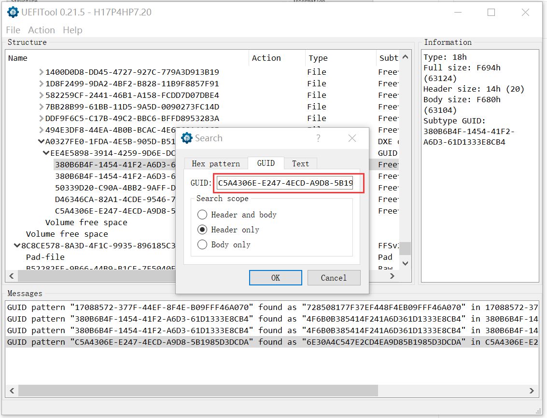Expand the DDF9F6C5-C17B tree item
The image size is (547, 418).
[x=41, y=119]
